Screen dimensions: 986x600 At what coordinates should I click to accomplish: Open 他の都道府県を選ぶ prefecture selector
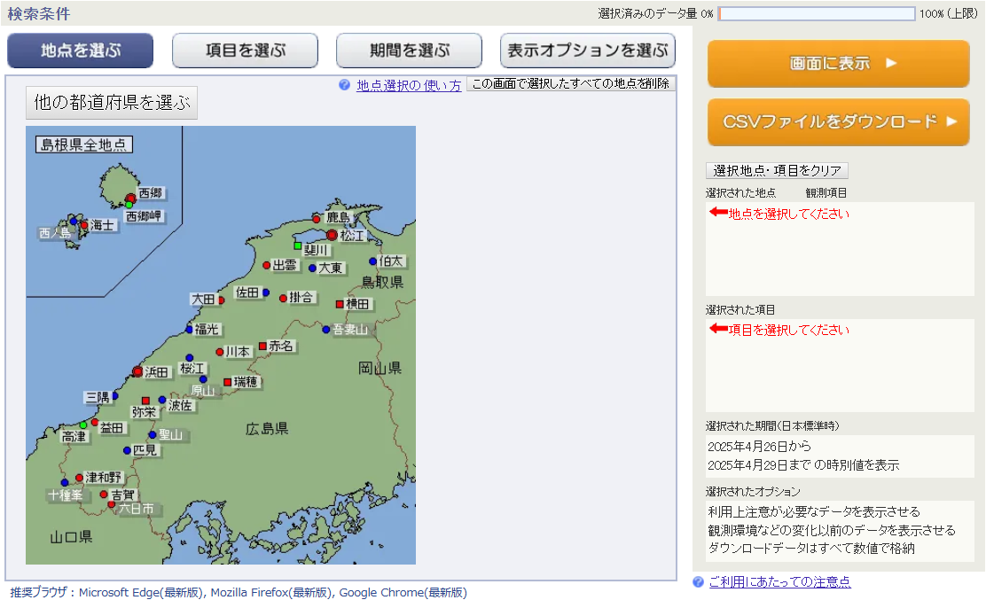(112, 103)
